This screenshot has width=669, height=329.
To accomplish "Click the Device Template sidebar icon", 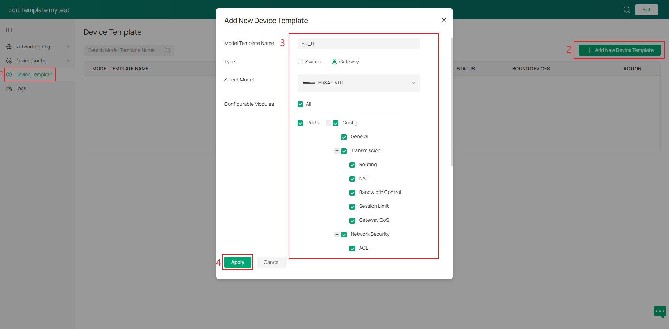I will [9, 75].
